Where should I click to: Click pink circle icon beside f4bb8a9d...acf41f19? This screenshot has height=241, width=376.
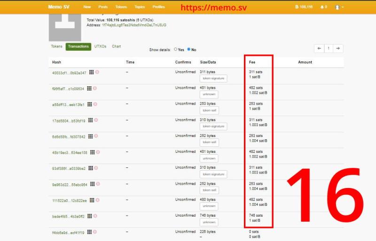tap(95, 232)
